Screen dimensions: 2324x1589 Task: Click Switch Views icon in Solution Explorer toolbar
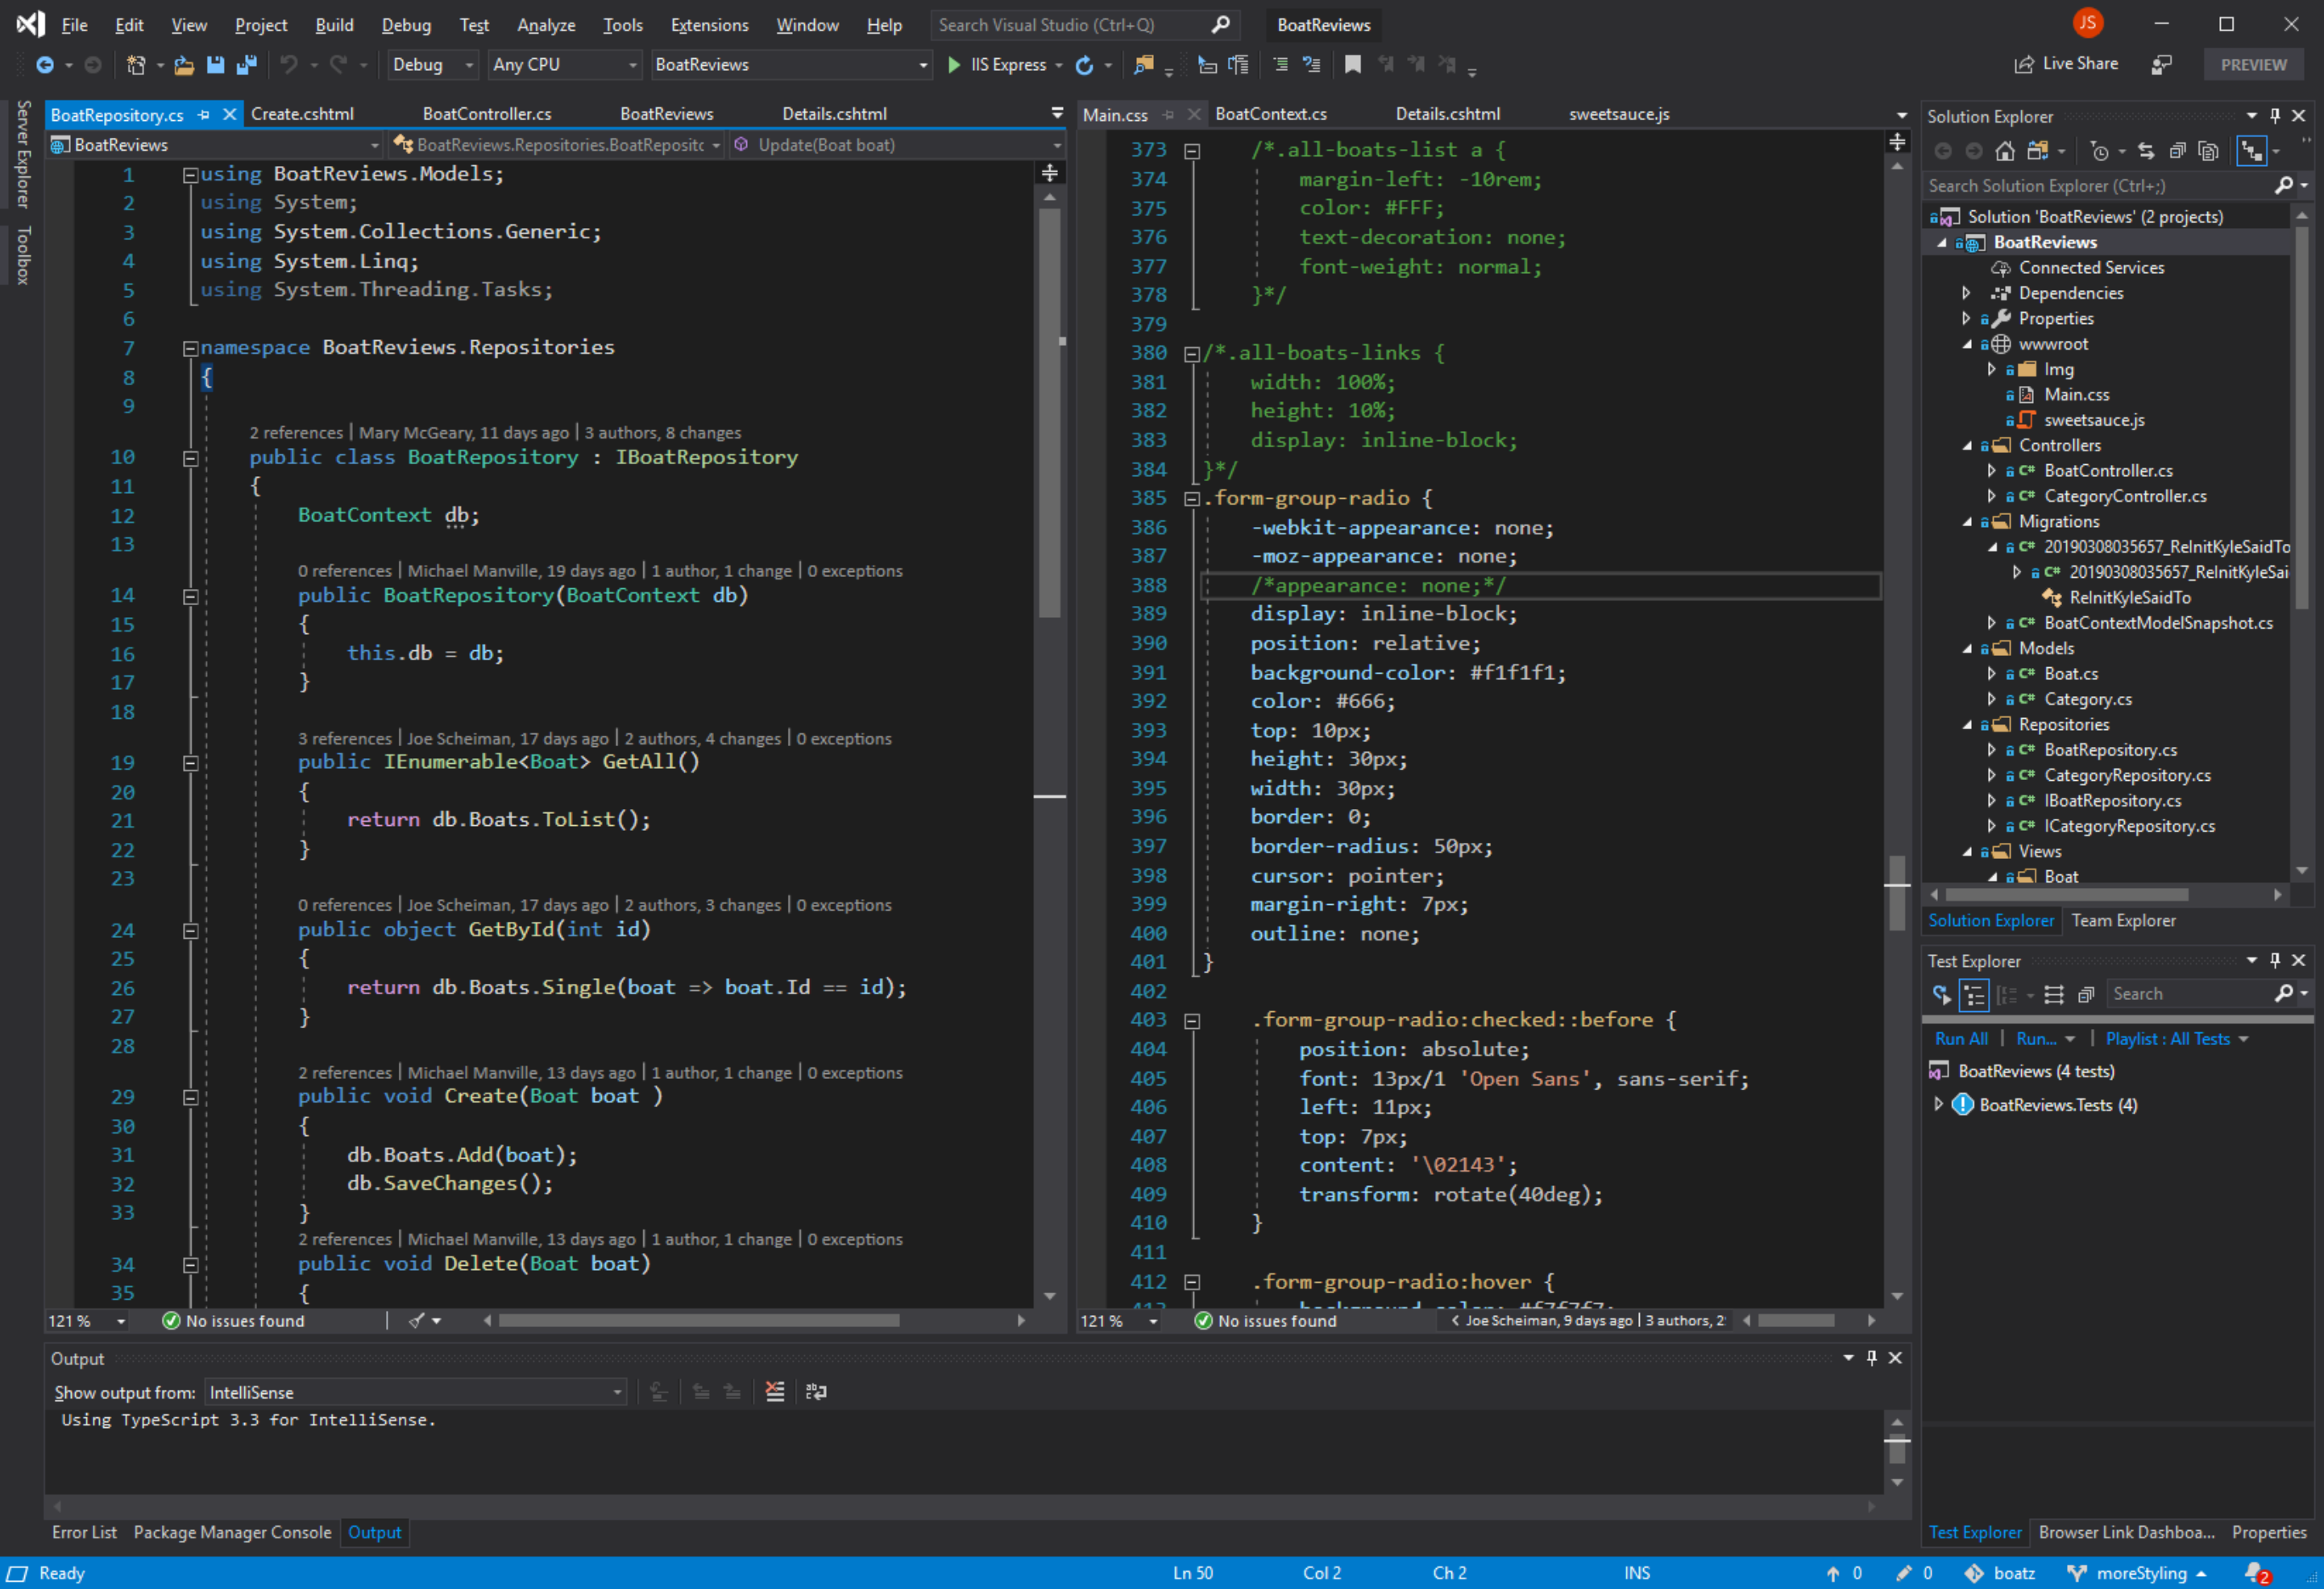[x=2038, y=151]
